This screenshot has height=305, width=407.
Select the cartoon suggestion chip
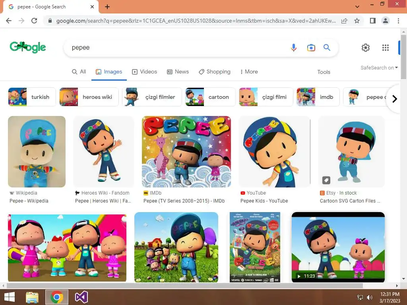click(210, 97)
